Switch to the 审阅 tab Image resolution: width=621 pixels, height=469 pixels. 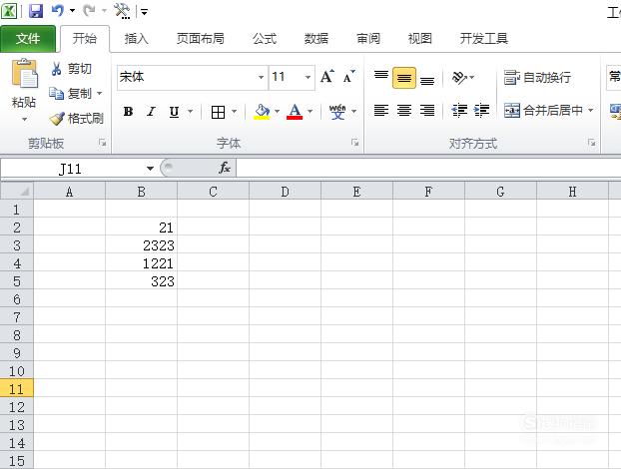click(368, 38)
